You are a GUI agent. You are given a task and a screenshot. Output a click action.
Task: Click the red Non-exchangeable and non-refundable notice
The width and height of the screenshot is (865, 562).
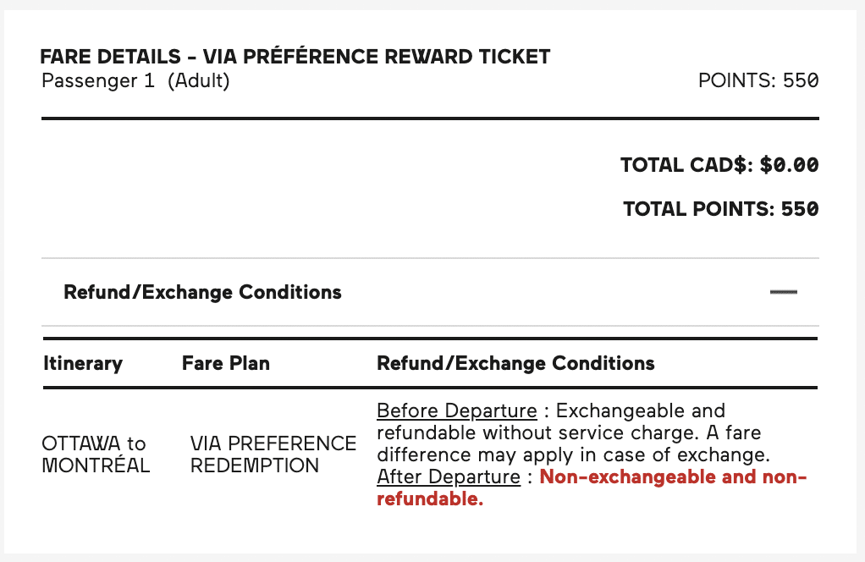point(673,477)
